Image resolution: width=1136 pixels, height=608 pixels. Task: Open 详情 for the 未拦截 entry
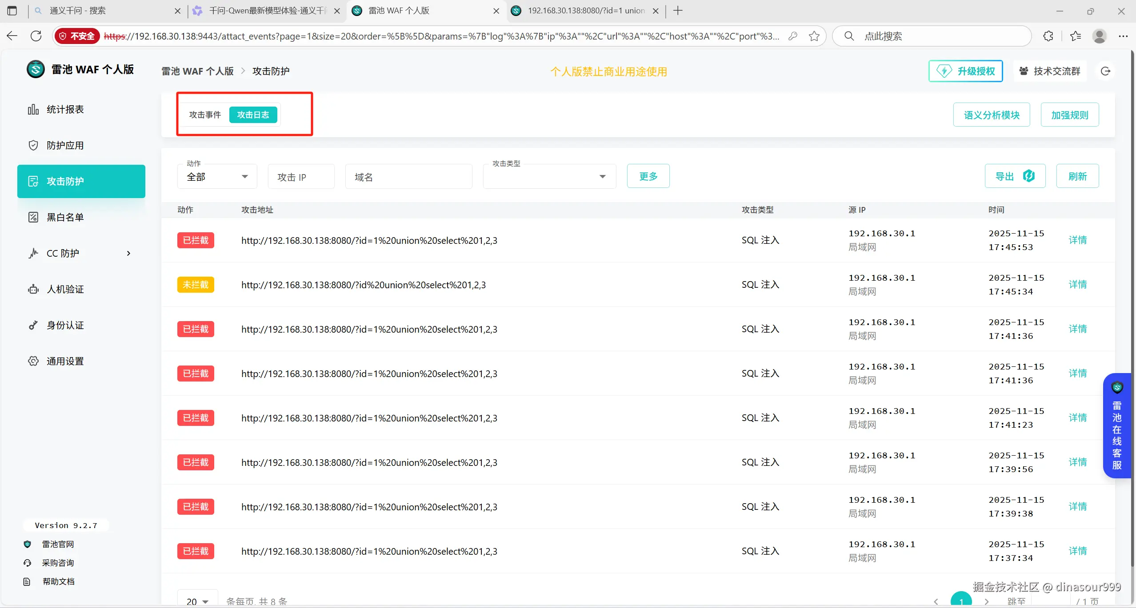coord(1077,284)
